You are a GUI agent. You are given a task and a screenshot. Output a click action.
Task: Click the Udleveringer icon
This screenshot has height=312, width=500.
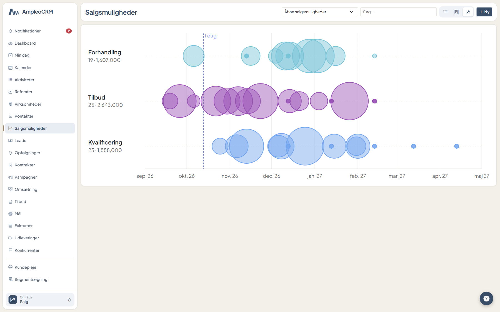point(11,238)
